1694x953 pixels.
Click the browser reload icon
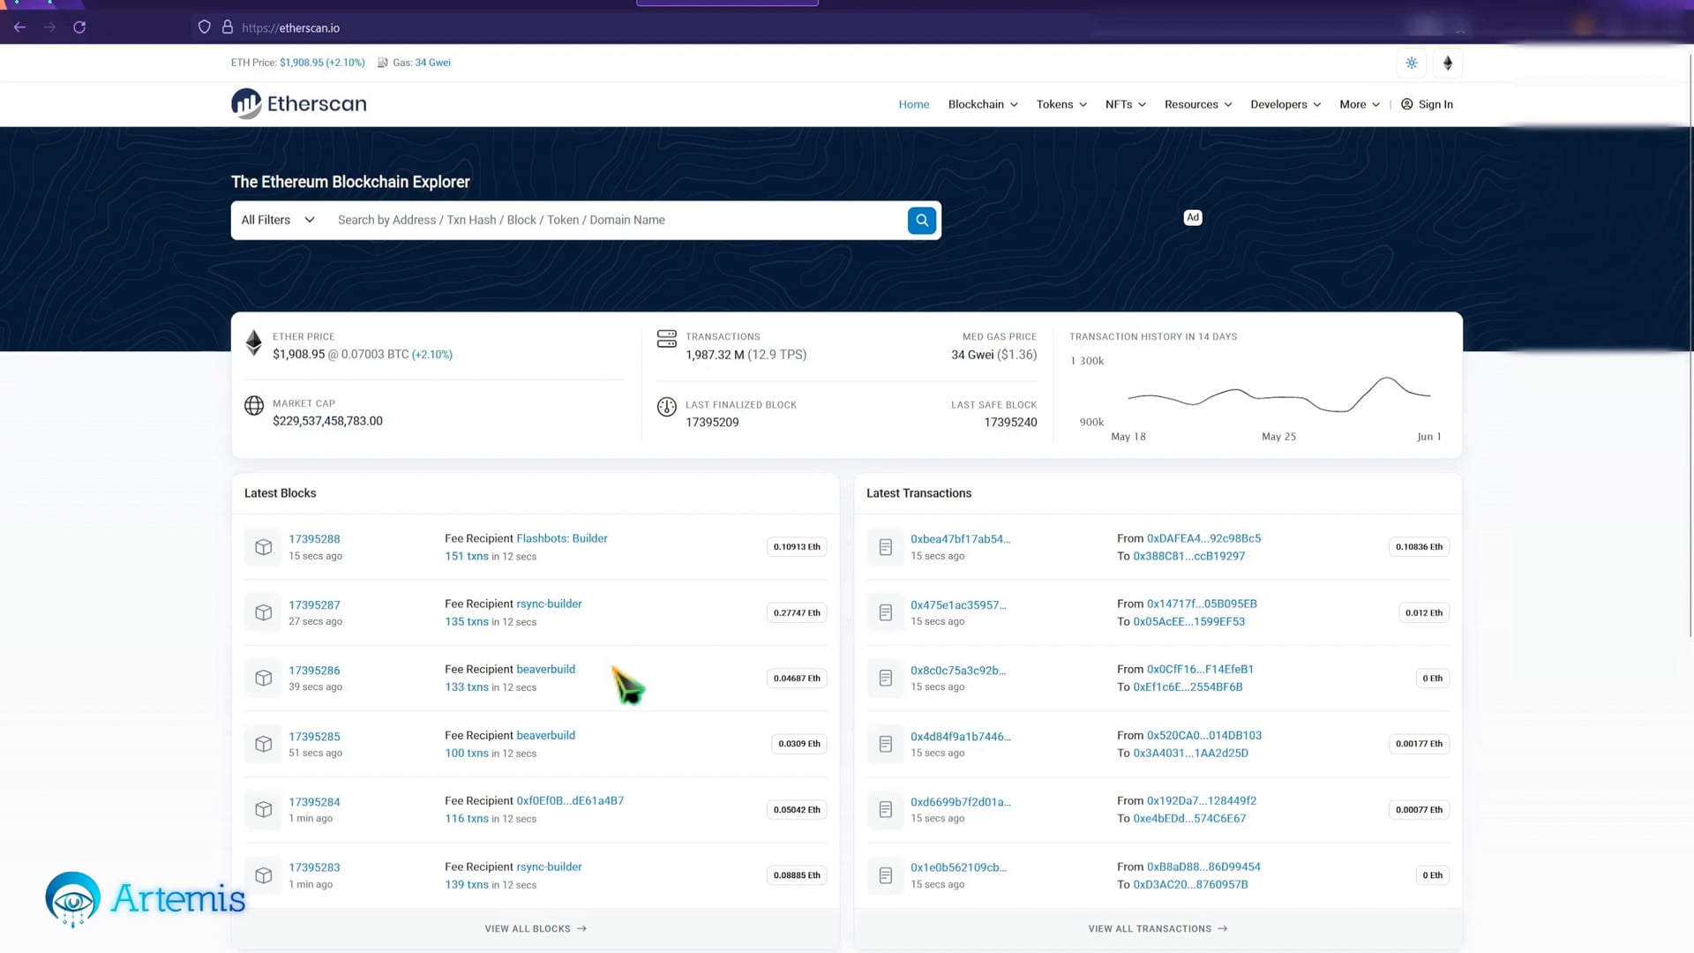point(79,27)
